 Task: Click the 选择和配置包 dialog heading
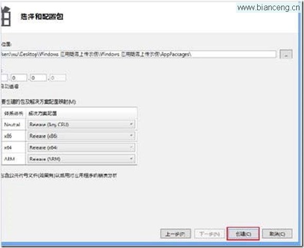[42, 16]
